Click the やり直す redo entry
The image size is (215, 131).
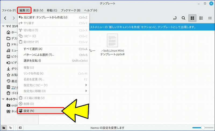coord(53,23)
